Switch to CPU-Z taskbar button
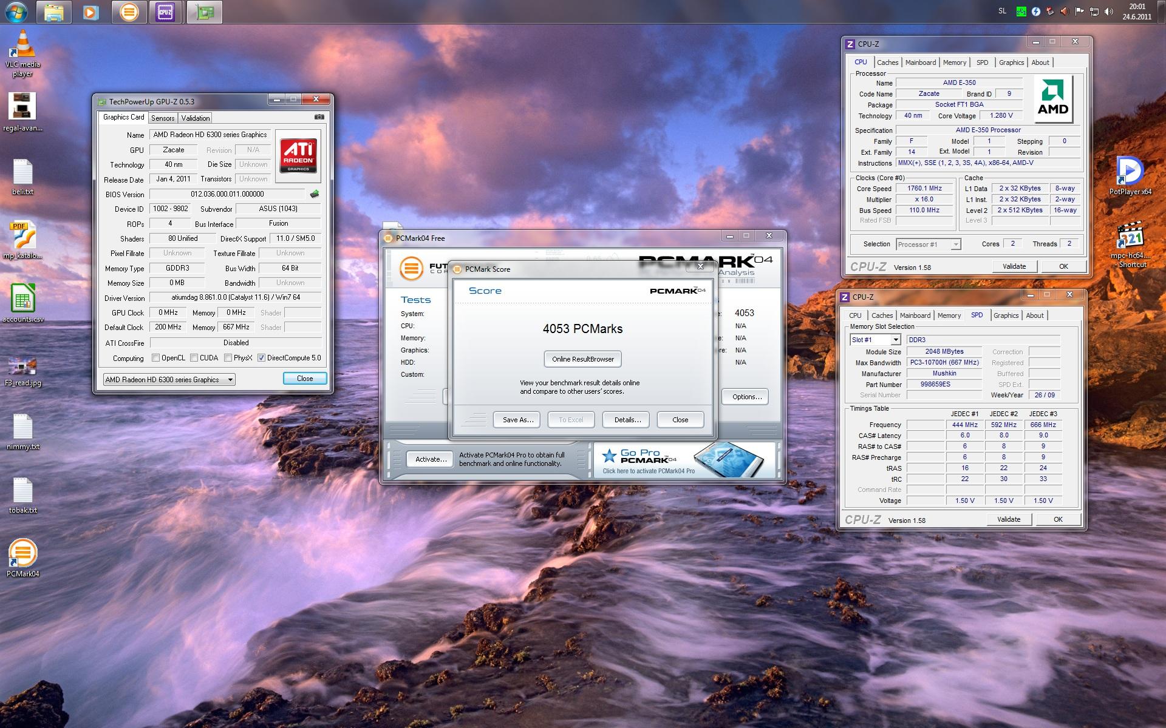1166x728 pixels. [165, 12]
